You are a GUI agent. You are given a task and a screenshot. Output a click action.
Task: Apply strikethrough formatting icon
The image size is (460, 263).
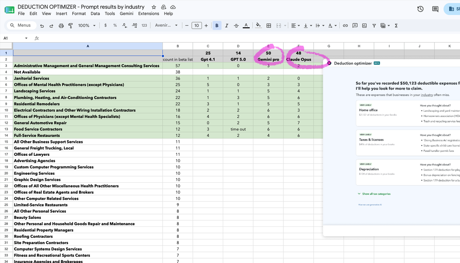coord(236,26)
